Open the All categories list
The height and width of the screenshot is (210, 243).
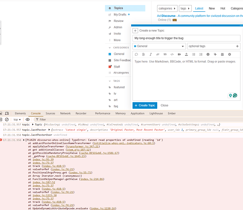[121, 73]
